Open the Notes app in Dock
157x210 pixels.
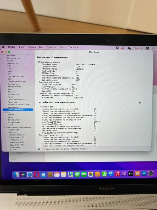64,175
